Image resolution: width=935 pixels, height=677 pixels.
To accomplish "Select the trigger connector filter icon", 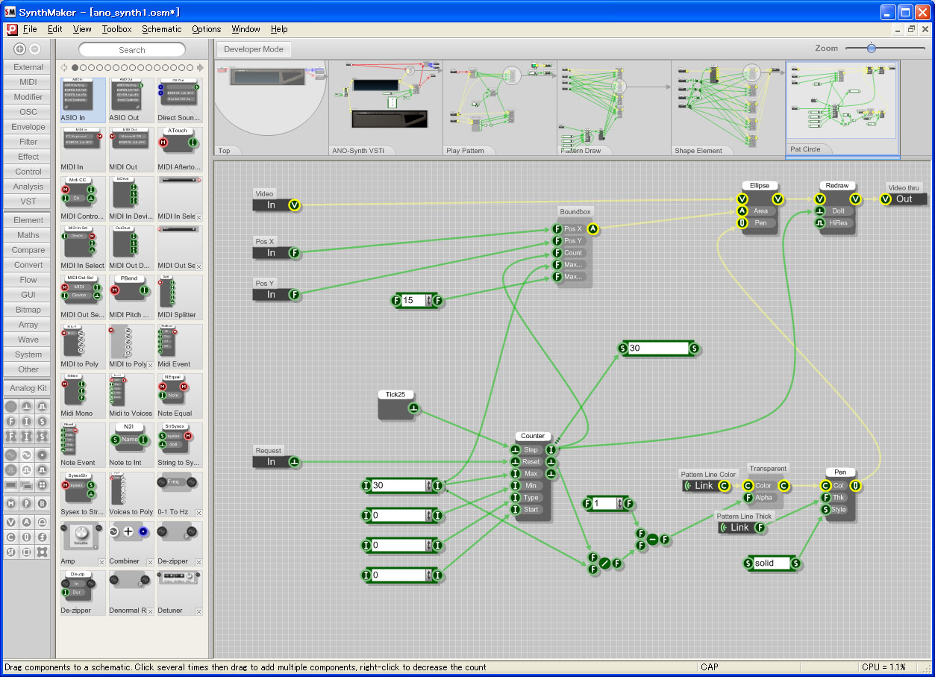I will click(27, 406).
